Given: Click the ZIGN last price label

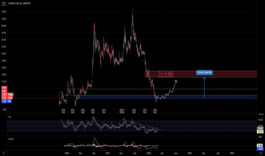Looking at the screenshot, I should pyautogui.click(x=10, y=98).
